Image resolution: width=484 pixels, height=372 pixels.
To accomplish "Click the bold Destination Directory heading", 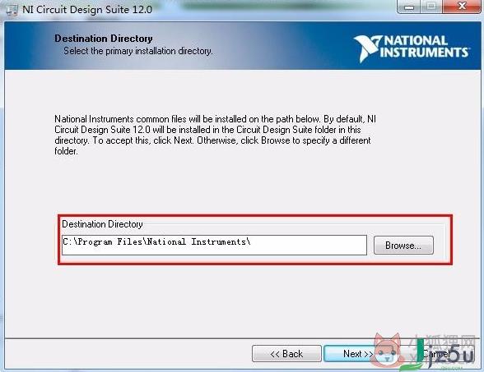I will click(104, 39).
